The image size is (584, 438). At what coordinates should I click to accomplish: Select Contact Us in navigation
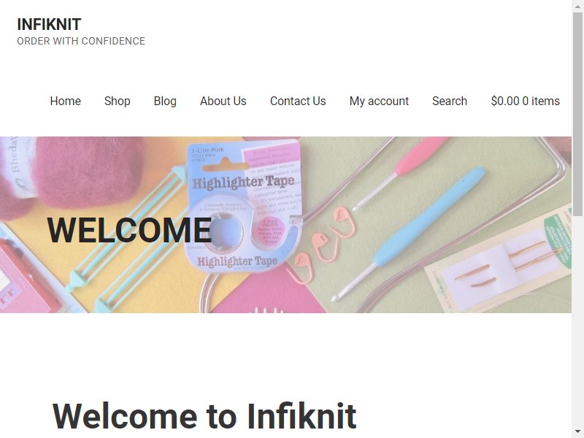click(298, 101)
